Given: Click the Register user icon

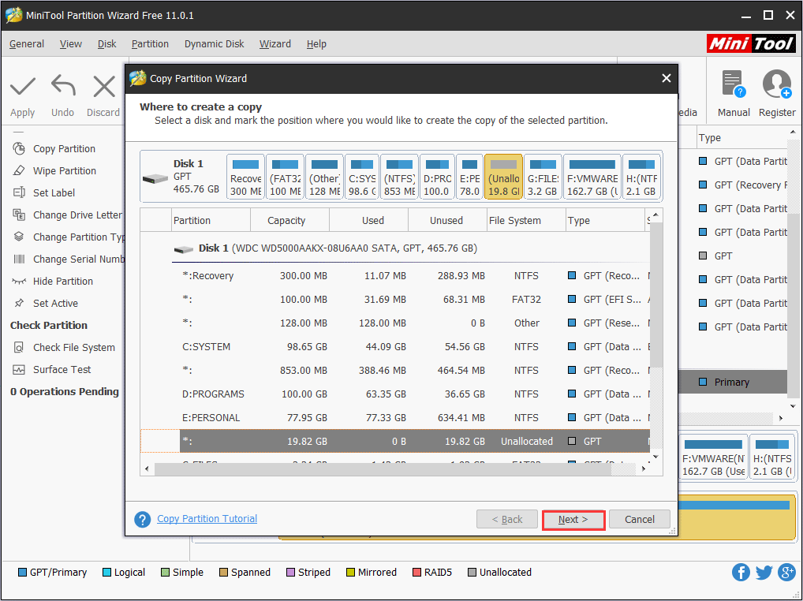Looking at the screenshot, I should click(x=777, y=84).
